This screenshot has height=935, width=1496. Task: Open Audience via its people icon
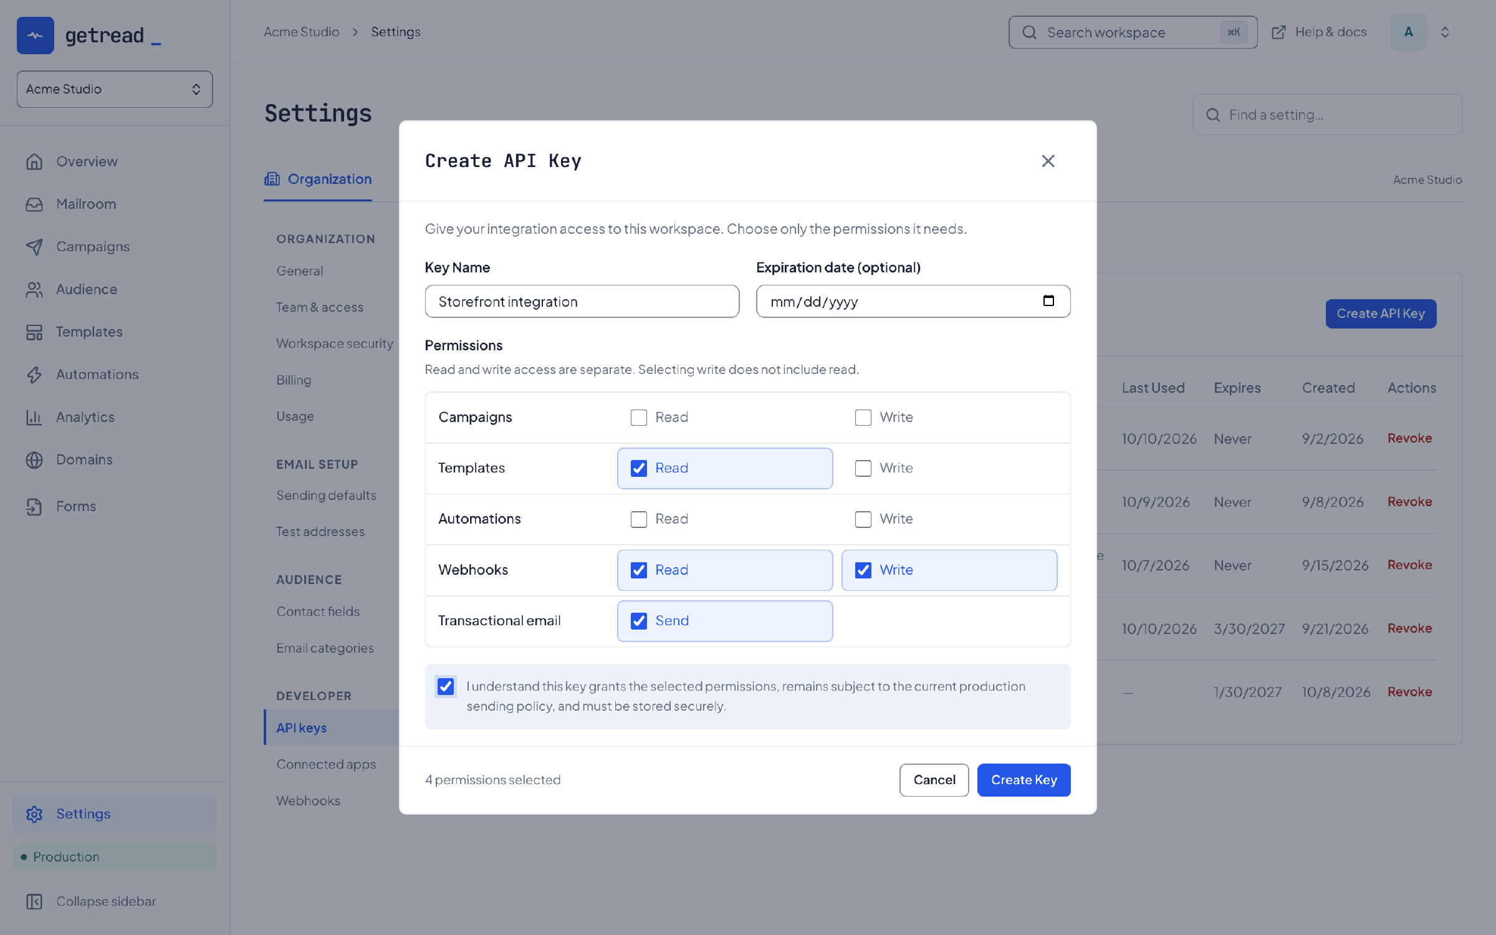pos(34,289)
